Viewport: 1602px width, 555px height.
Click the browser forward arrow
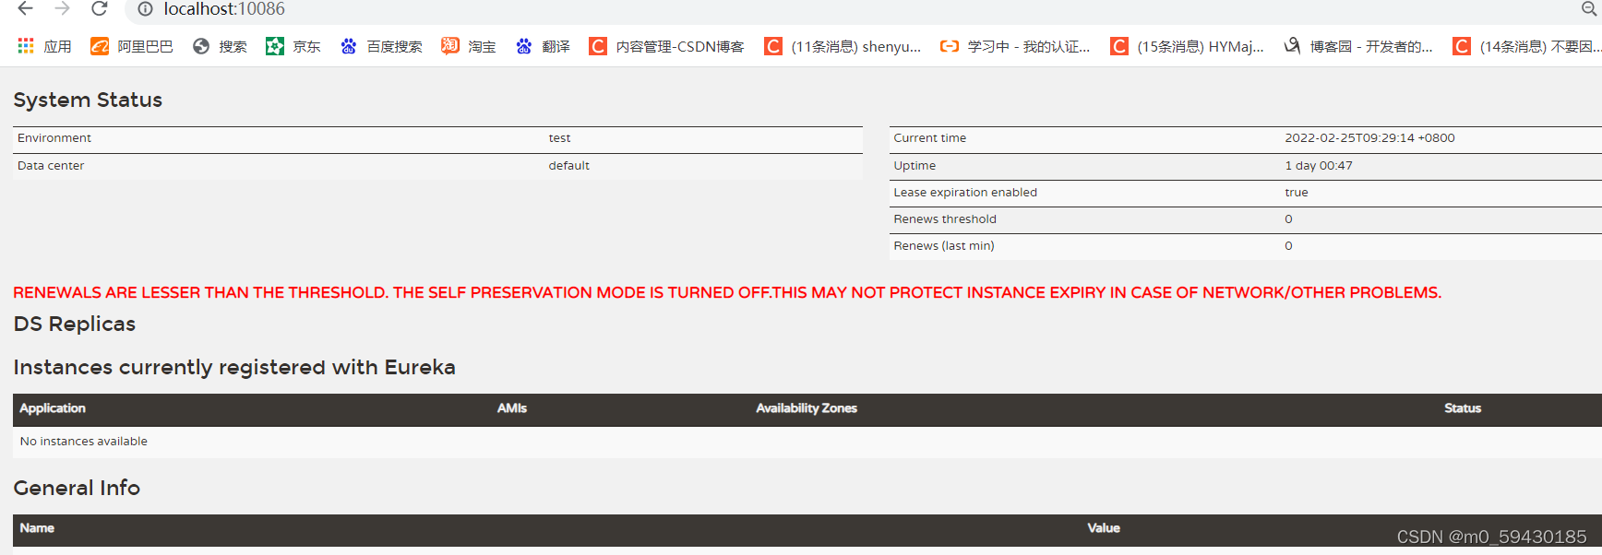coord(63,8)
